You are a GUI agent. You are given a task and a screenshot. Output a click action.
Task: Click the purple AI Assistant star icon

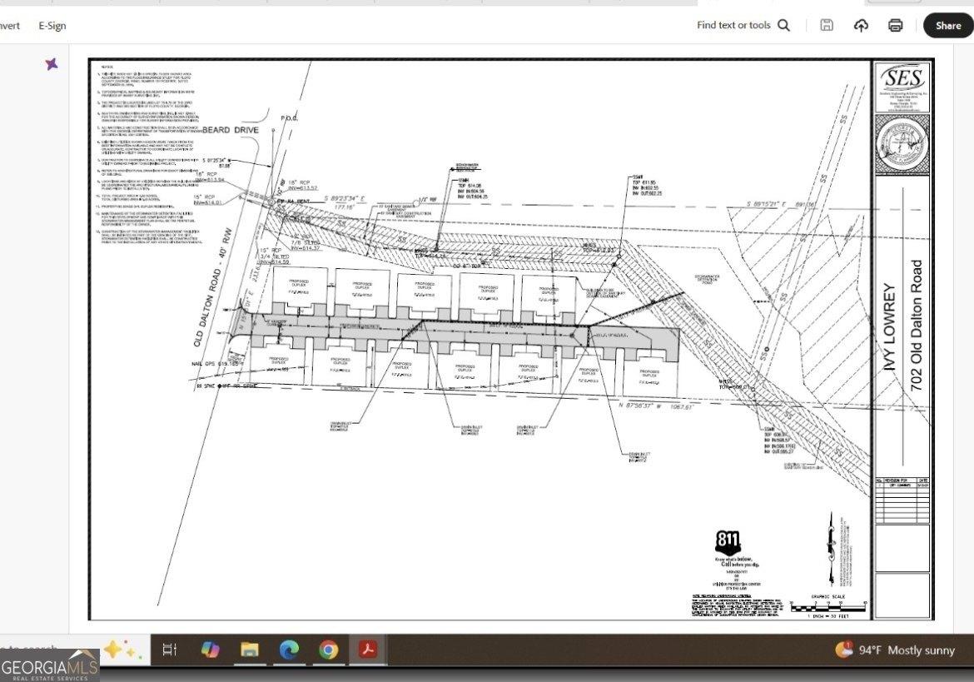pyautogui.click(x=52, y=63)
